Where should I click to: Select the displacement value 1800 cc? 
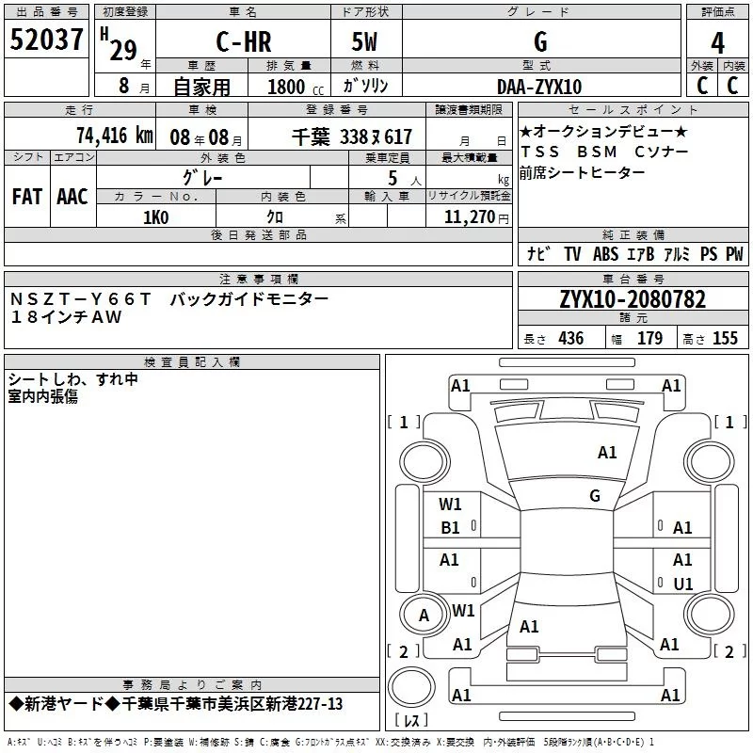coord(296,87)
